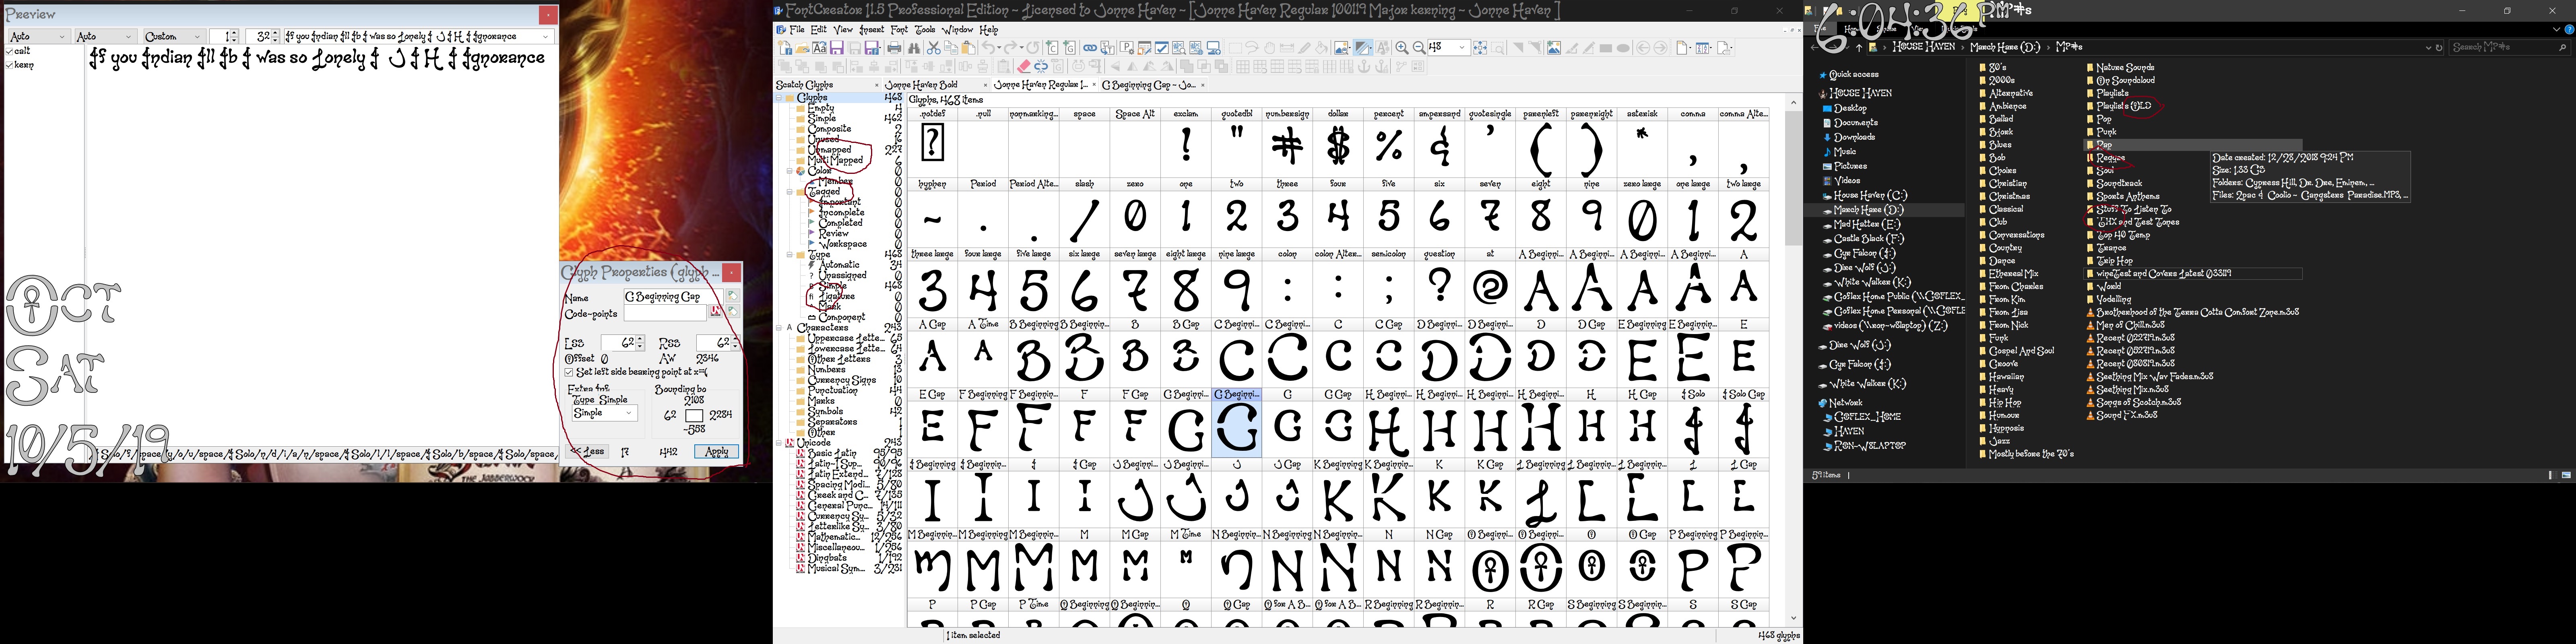The image size is (2576, 644).
Task: Click the Paste clipboard icon
Action: [968, 48]
